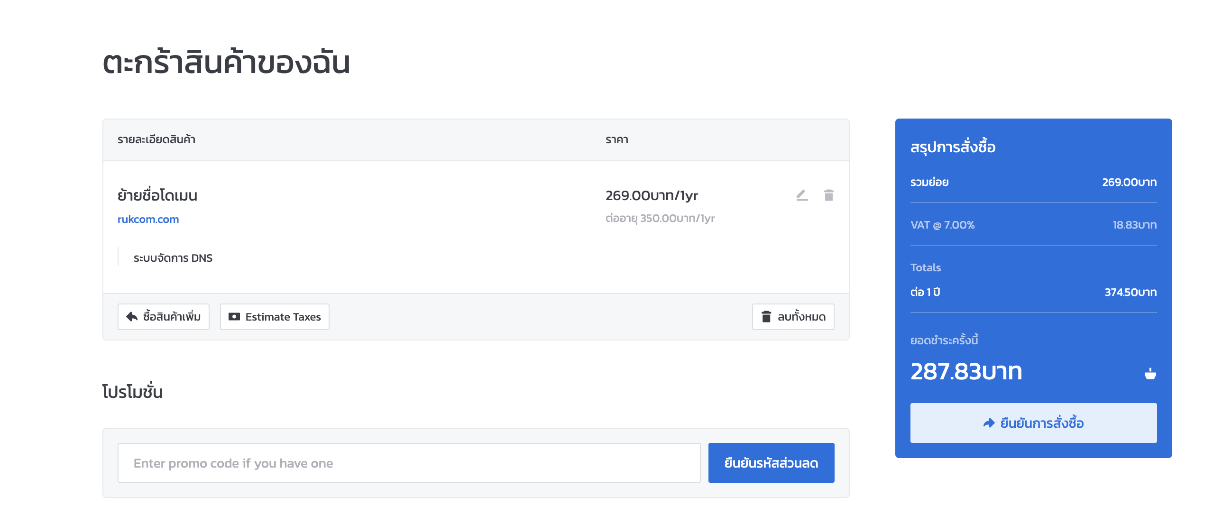The image size is (1213, 515).
Task: Select the ระบบจัดการ DNS addon line
Action: (173, 258)
